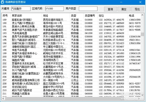The image size is (146, 102).
Task: Select row 201 瑞鑫成汽配
Action: tap(71, 60)
